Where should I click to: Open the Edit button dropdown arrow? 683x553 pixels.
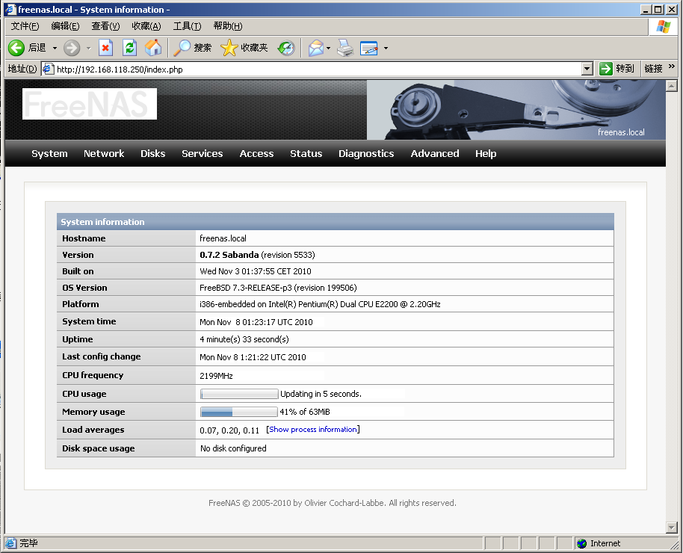(386, 48)
